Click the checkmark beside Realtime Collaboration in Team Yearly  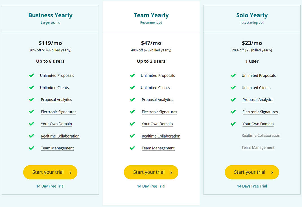(132, 136)
